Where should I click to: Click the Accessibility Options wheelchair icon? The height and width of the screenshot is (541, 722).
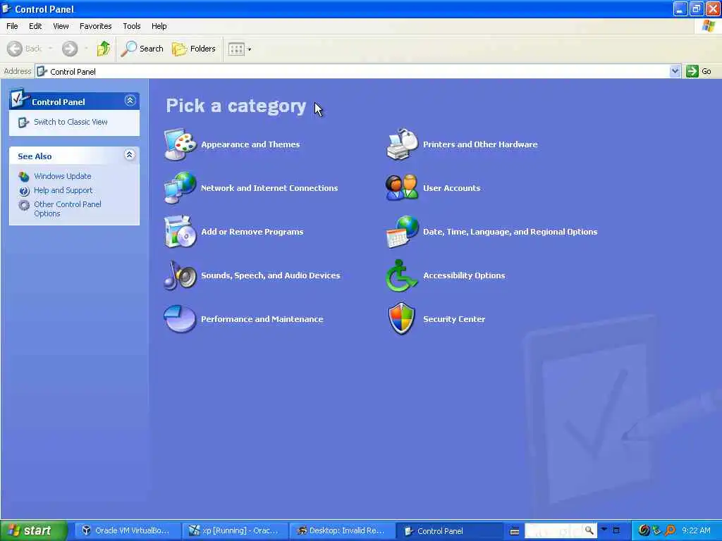(402, 275)
